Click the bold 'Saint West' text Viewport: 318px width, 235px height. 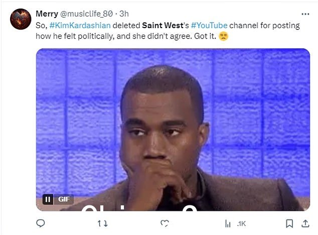point(163,26)
